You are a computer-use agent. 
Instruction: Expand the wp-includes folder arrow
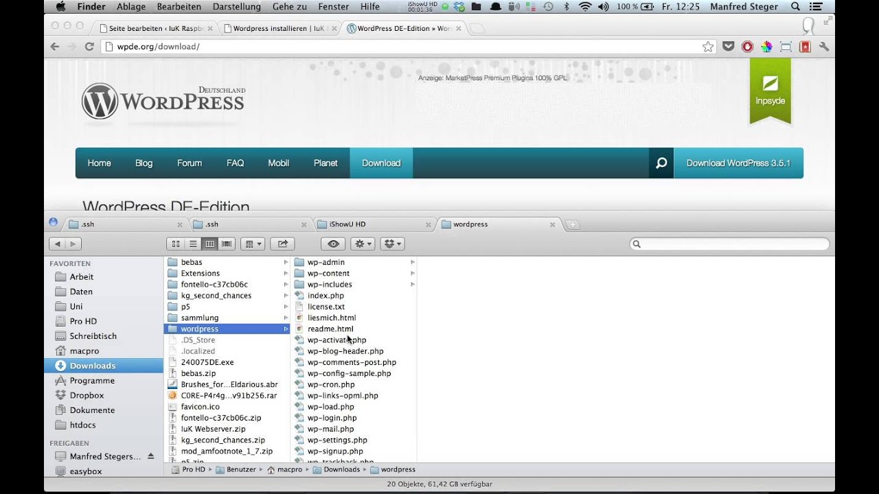tap(413, 284)
